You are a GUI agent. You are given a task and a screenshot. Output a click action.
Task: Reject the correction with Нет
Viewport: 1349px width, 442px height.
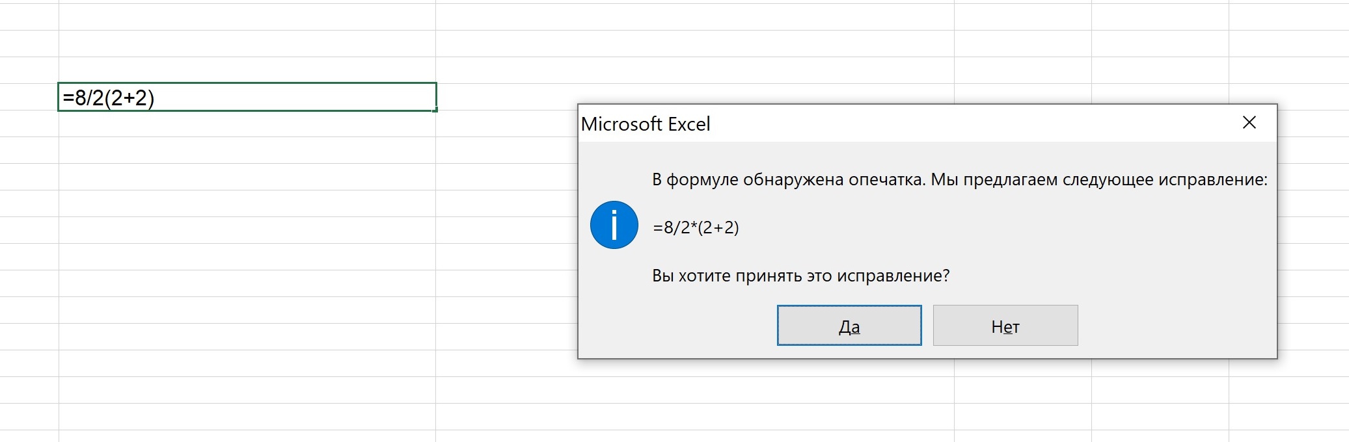[x=1005, y=326]
